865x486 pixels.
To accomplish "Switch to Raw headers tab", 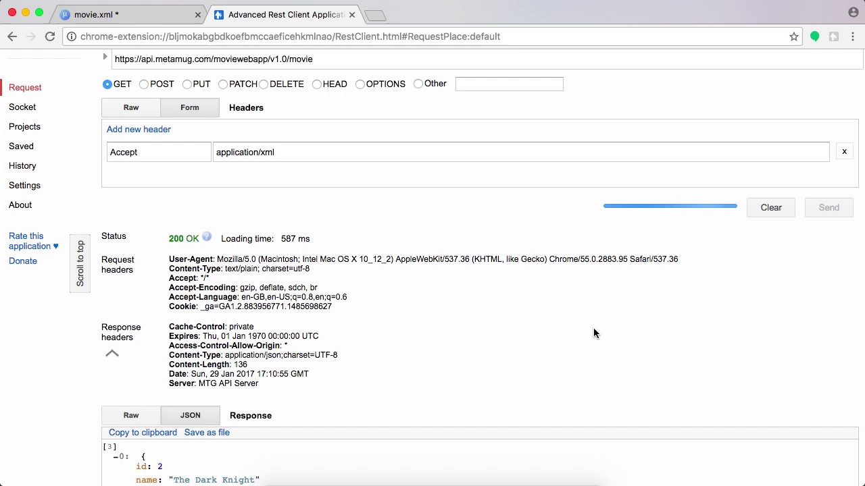I will coord(131,107).
